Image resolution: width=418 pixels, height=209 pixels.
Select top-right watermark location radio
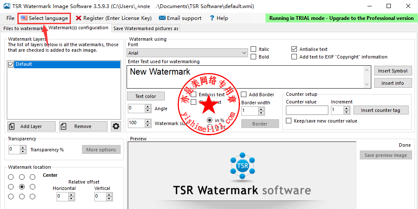tap(33, 177)
